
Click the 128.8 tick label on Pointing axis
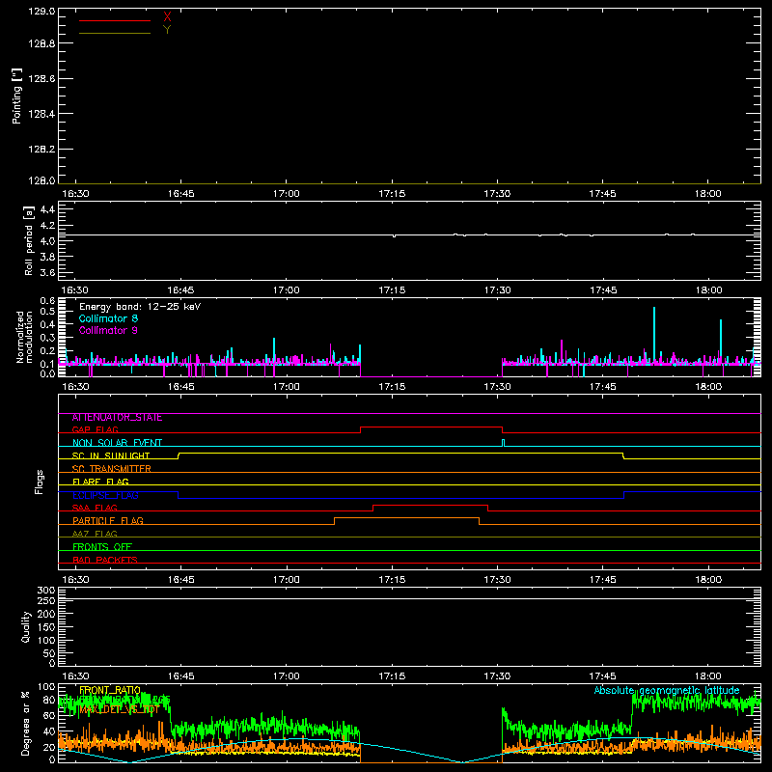click(x=41, y=43)
